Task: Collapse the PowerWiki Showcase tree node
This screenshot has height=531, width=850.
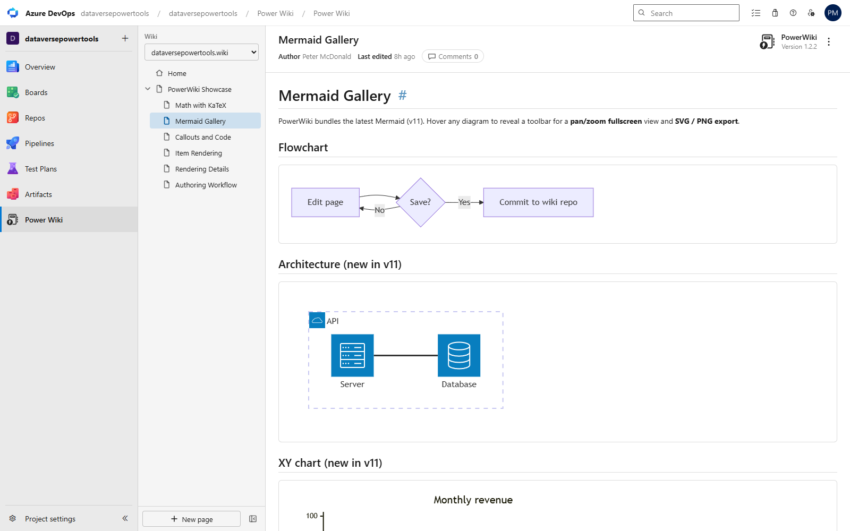Action: [x=148, y=89]
